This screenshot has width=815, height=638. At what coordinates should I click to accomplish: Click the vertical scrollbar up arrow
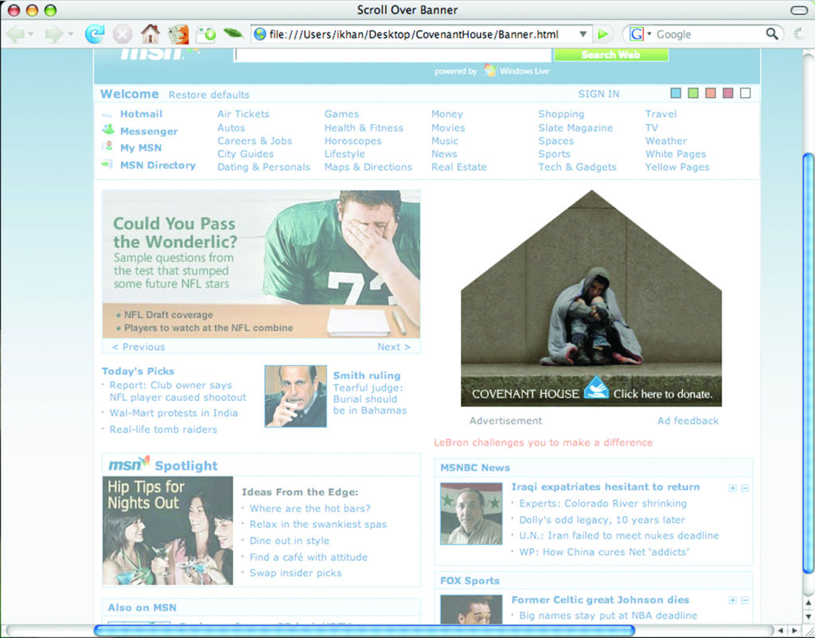click(809, 602)
